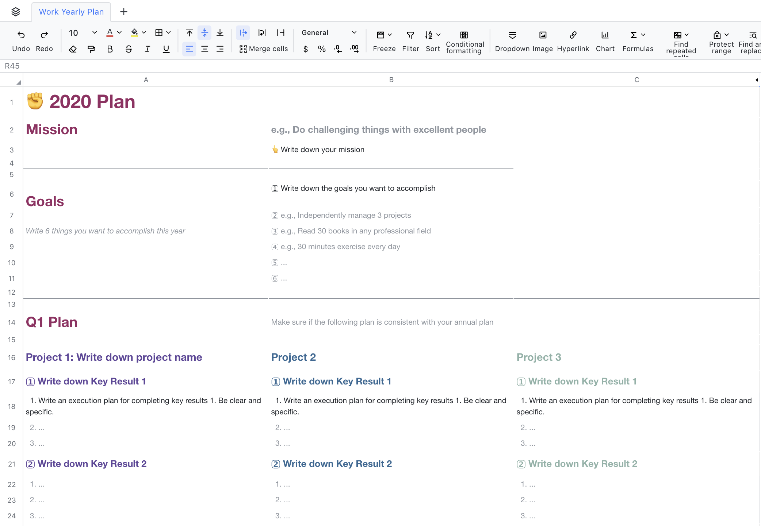761x526 pixels.
Task: Click the Redo arrow icon
Action: pyautogui.click(x=44, y=35)
